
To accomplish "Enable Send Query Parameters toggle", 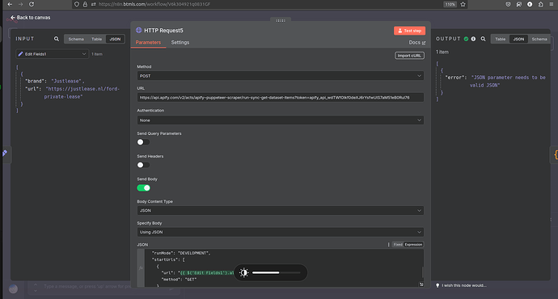I will (143, 142).
